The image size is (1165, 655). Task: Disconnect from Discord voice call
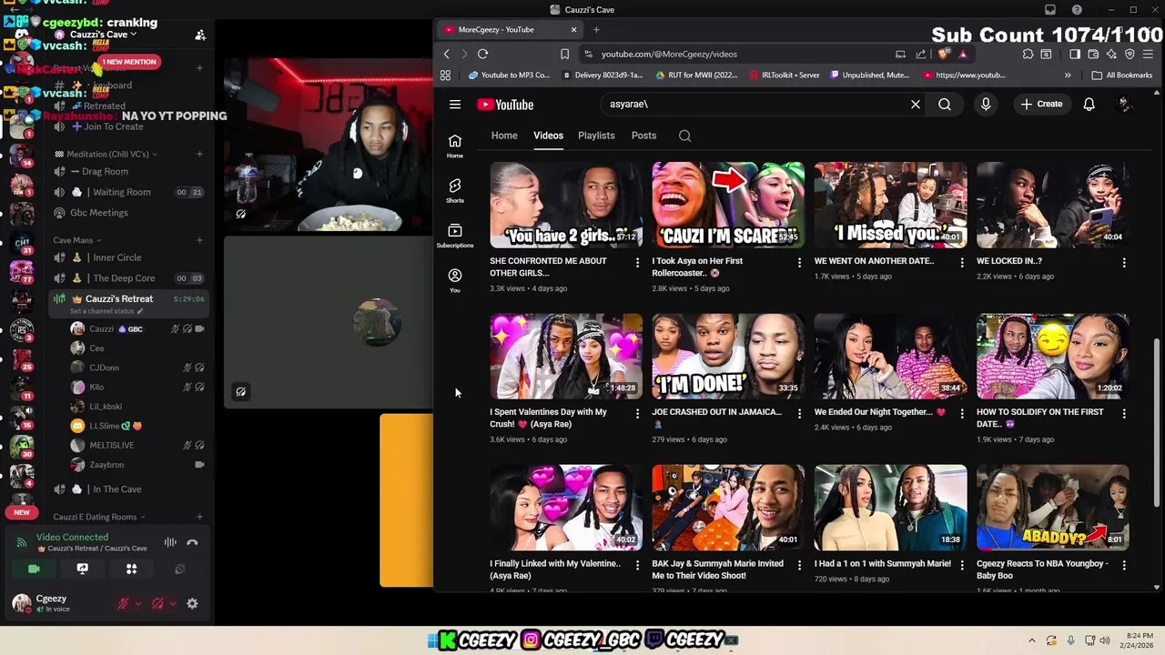click(x=192, y=542)
